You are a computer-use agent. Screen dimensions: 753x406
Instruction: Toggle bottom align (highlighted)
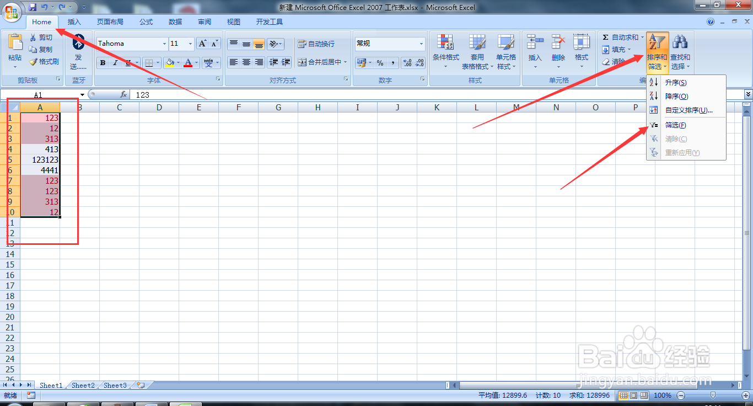[259, 44]
